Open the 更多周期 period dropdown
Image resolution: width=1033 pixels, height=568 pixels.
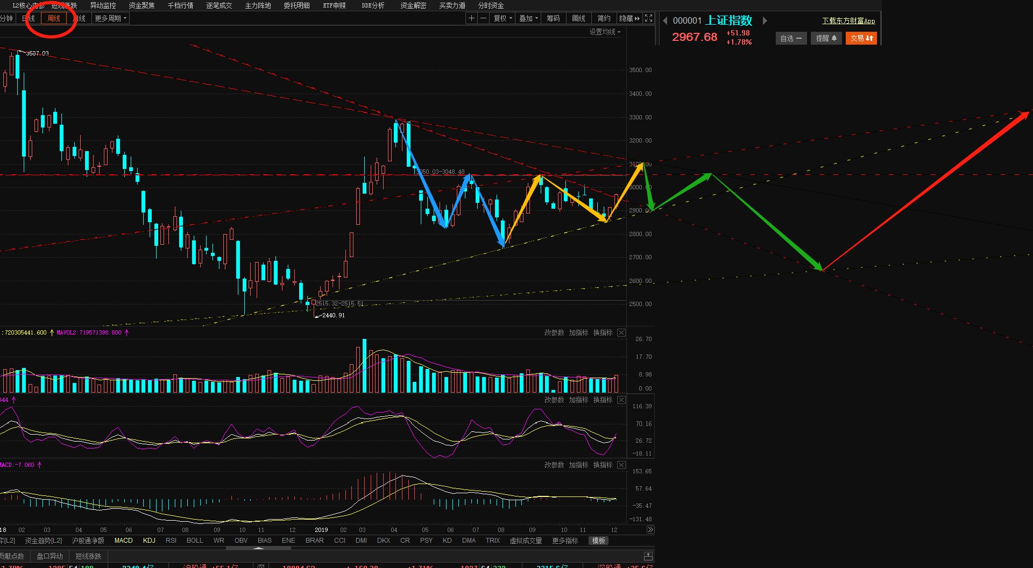pyautogui.click(x=110, y=18)
